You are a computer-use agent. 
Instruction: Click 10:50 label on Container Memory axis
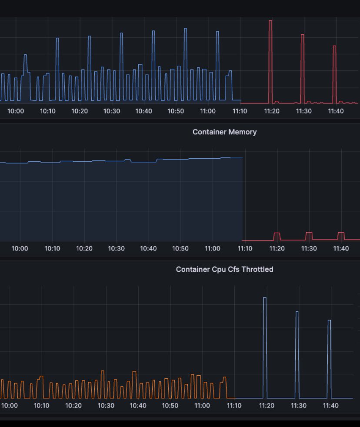[x=180, y=248]
